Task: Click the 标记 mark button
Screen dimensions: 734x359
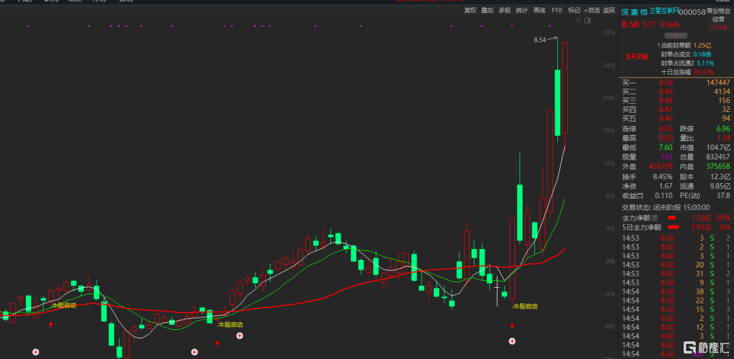Action: pyautogui.click(x=574, y=10)
